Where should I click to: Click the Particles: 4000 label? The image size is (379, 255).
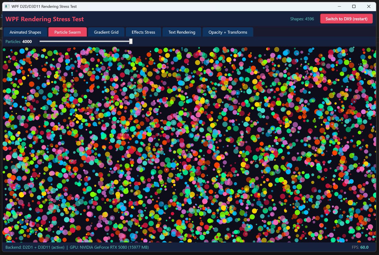(19, 41)
